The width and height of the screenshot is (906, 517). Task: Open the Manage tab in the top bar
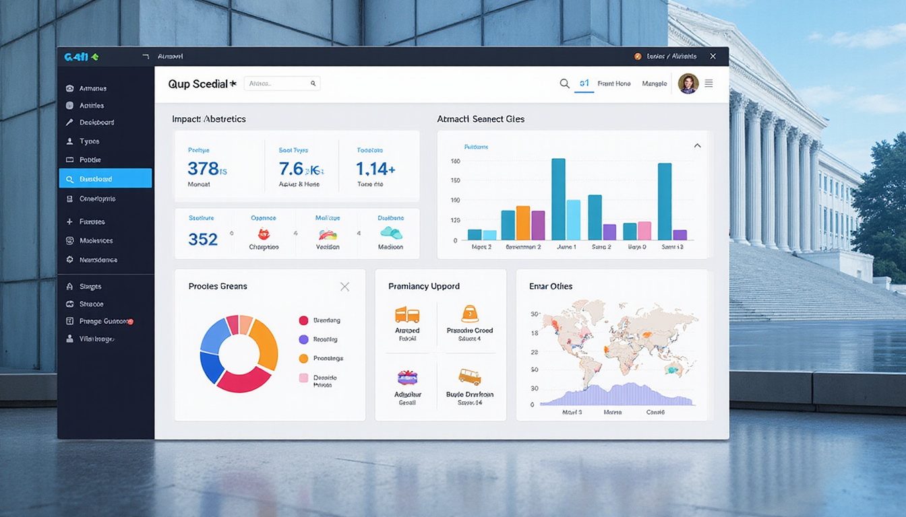pos(655,83)
